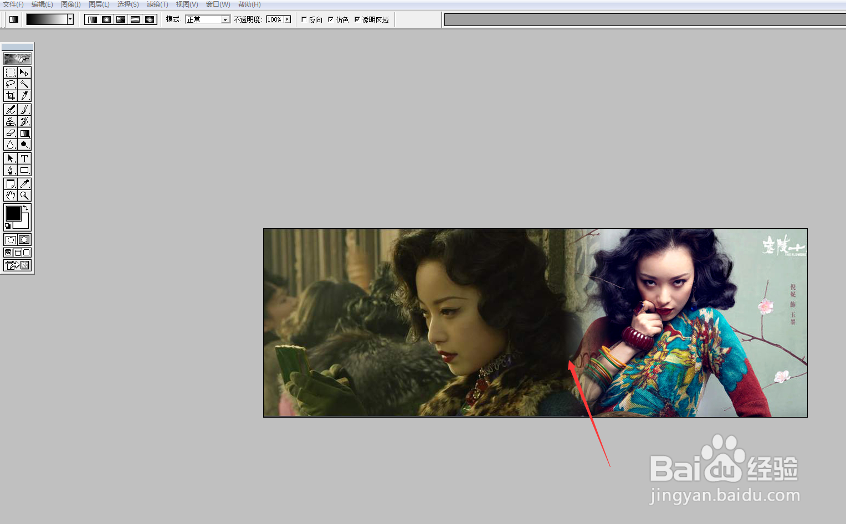This screenshot has height=524, width=846.
Task: Select the Zoom magnifier tool
Action: pos(24,196)
